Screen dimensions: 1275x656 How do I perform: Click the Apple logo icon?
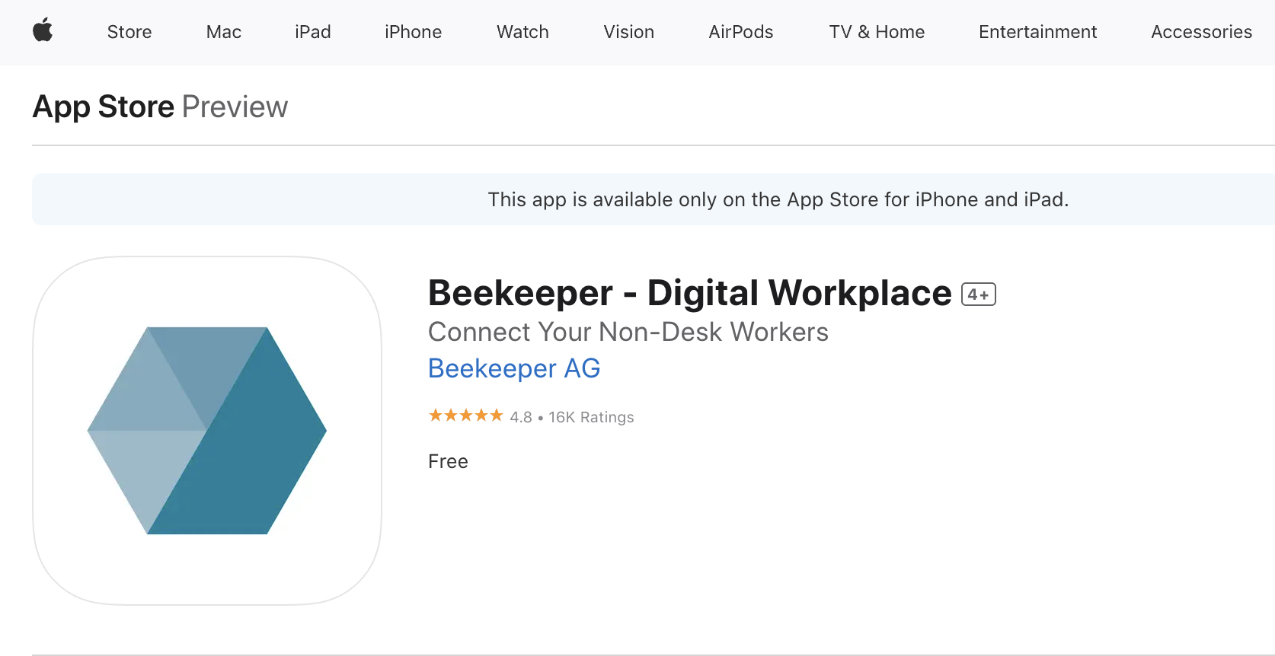pyautogui.click(x=43, y=31)
